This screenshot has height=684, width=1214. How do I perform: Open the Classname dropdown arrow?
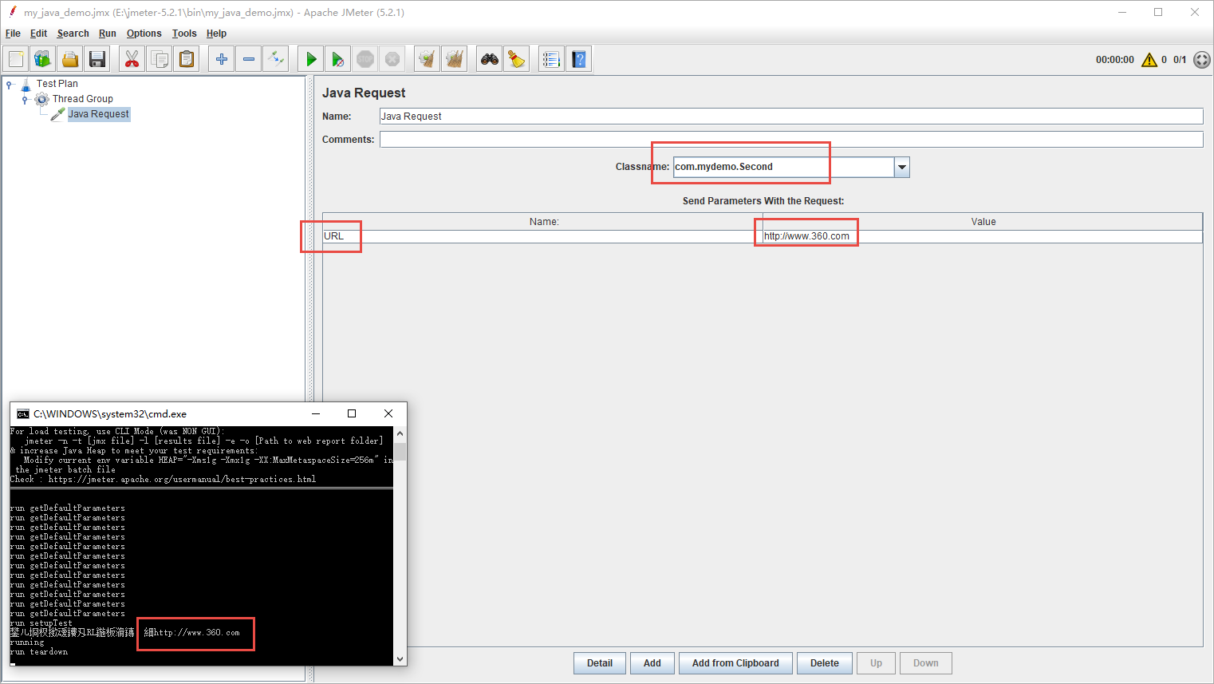pyautogui.click(x=901, y=167)
